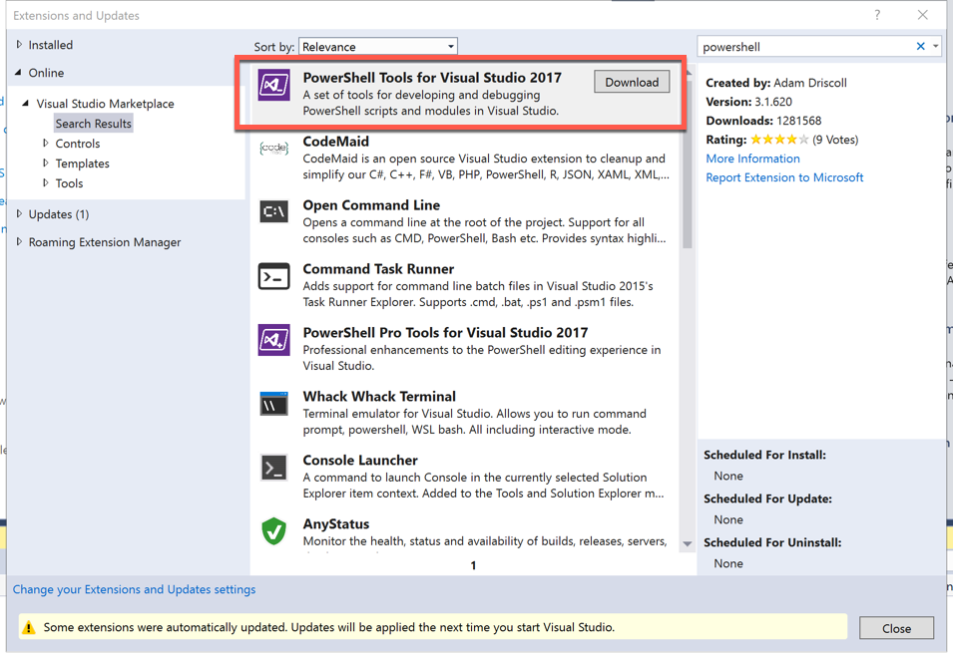The height and width of the screenshot is (658, 953).
Task: Click the CodeMaid extension icon
Action: point(273,148)
